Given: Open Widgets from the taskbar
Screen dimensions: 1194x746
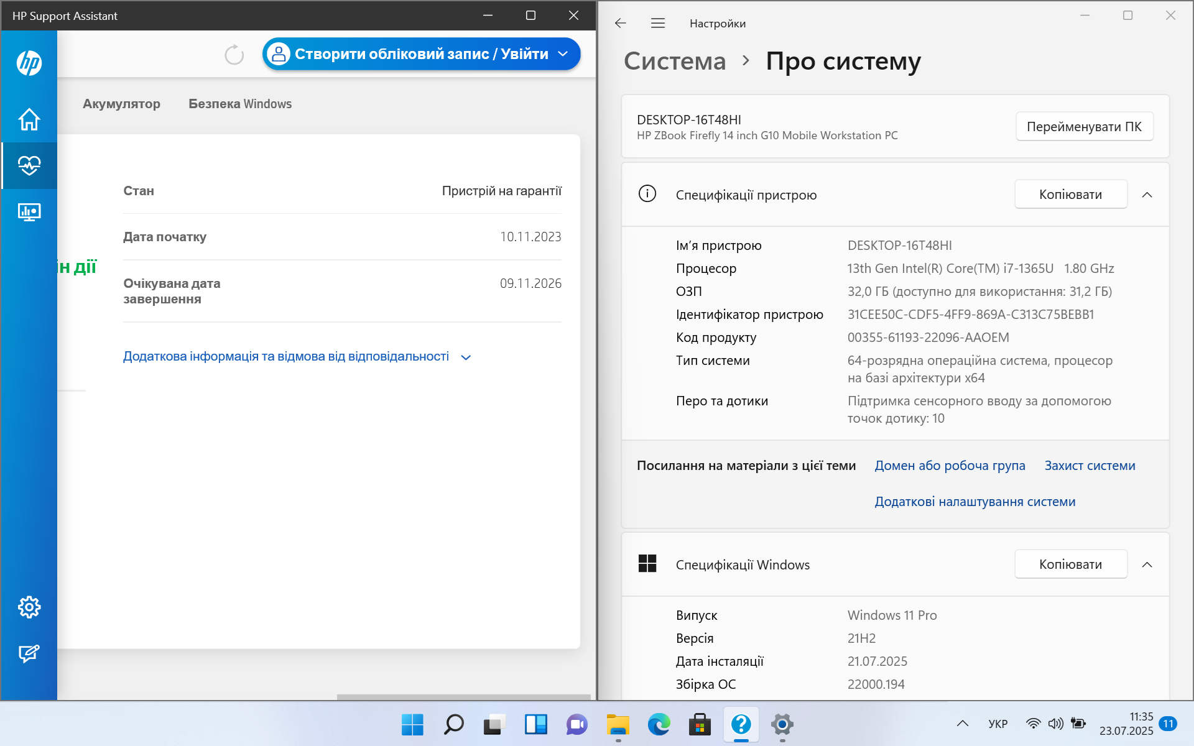Looking at the screenshot, I should coord(535,724).
